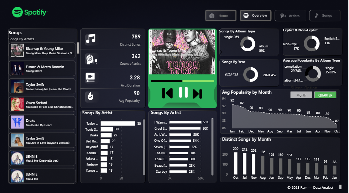Select Future & Metro Boomin song entry
The width and height of the screenshot is (349, 193).
43,68
